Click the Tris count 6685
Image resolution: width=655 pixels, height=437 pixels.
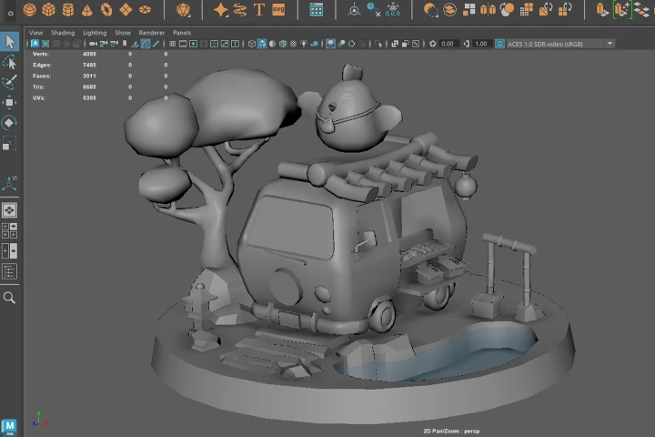click(x=89, y=87)
